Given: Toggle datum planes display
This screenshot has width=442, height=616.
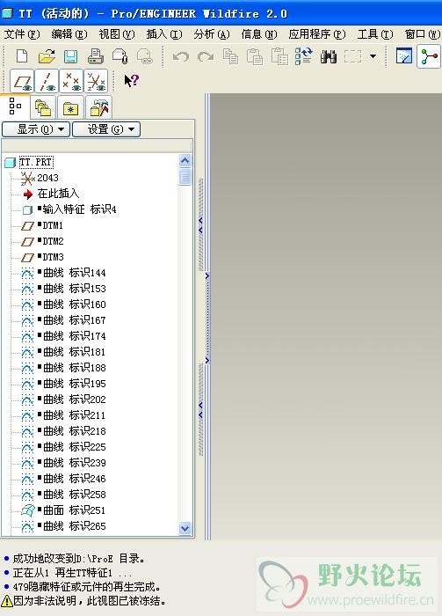Looking at the screenshot, I should (x=22, y=81).
